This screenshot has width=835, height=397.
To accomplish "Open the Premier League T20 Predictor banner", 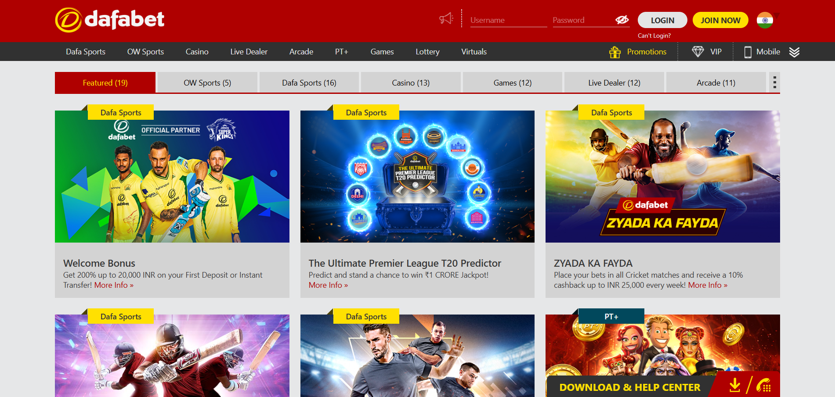I will tap(417, 176).
